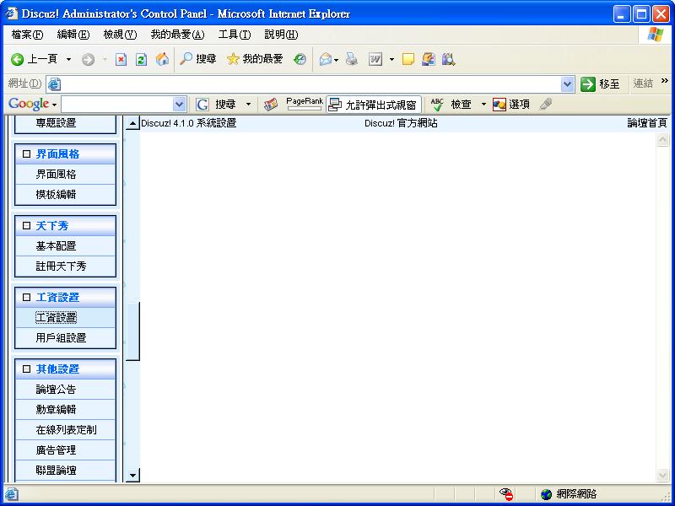The image size is (675, 506).
Task: Click the Research book icon
Action: [x=448, y=59]
